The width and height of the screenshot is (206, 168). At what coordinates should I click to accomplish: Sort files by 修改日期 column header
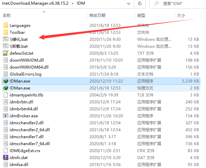pyautogui.click(x=97, y=15)
